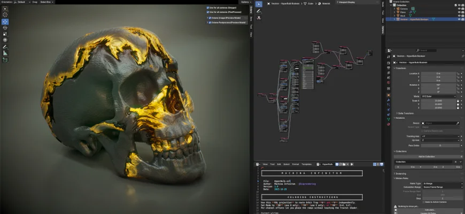Expand the Delta Transform panel
The width and height of the screenshot is (465, 214).
405,113
